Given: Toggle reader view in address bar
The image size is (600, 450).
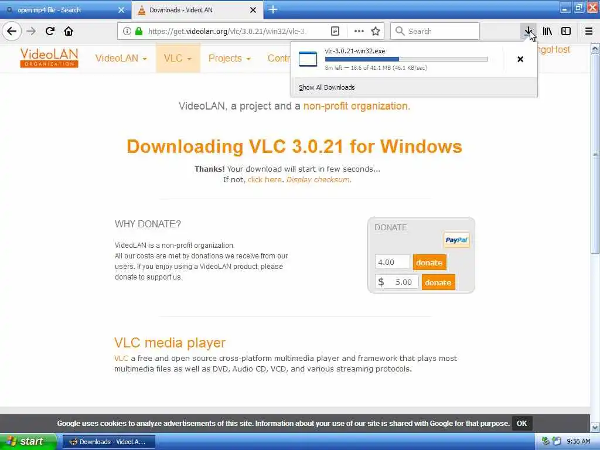Looking at the screenshot, I should 335,31.
